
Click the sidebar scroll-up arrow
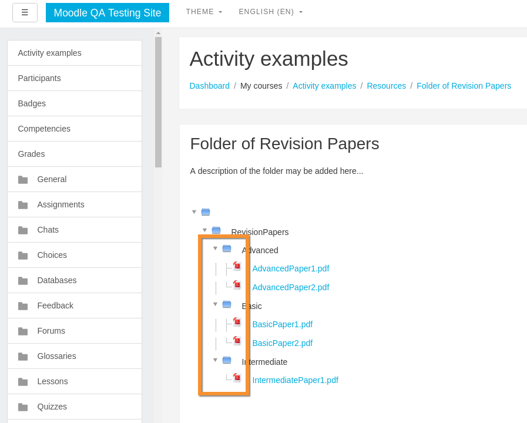coord(158,33)
